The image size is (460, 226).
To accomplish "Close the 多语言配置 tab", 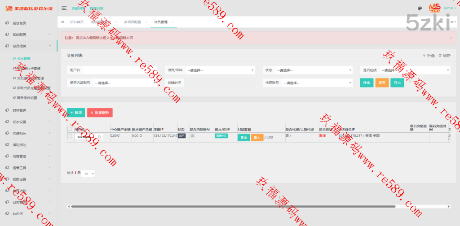I will (x=146, y=22).
